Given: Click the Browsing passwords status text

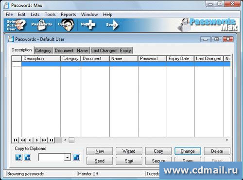Looking at the screenshot, I should click(x=25, y=174).
